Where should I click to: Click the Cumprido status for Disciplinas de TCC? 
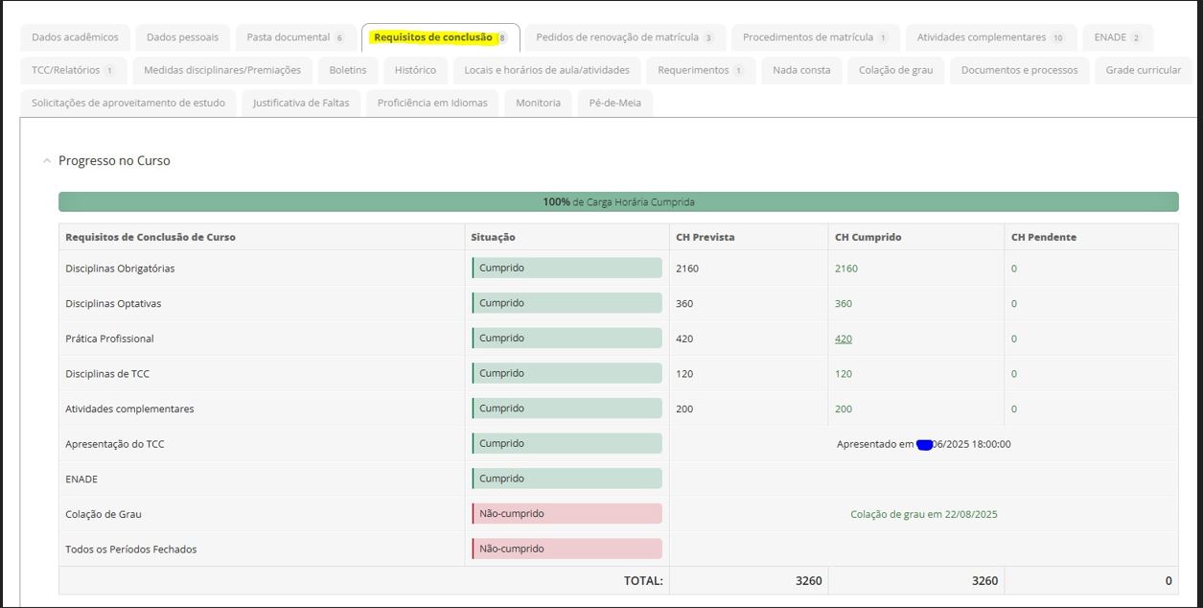567,373
